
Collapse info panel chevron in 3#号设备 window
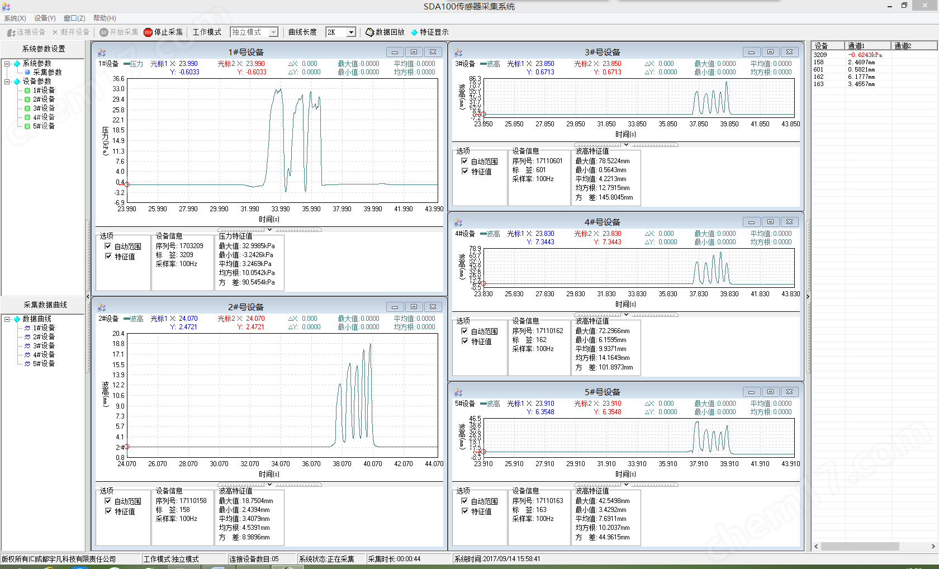coord(626,145)
